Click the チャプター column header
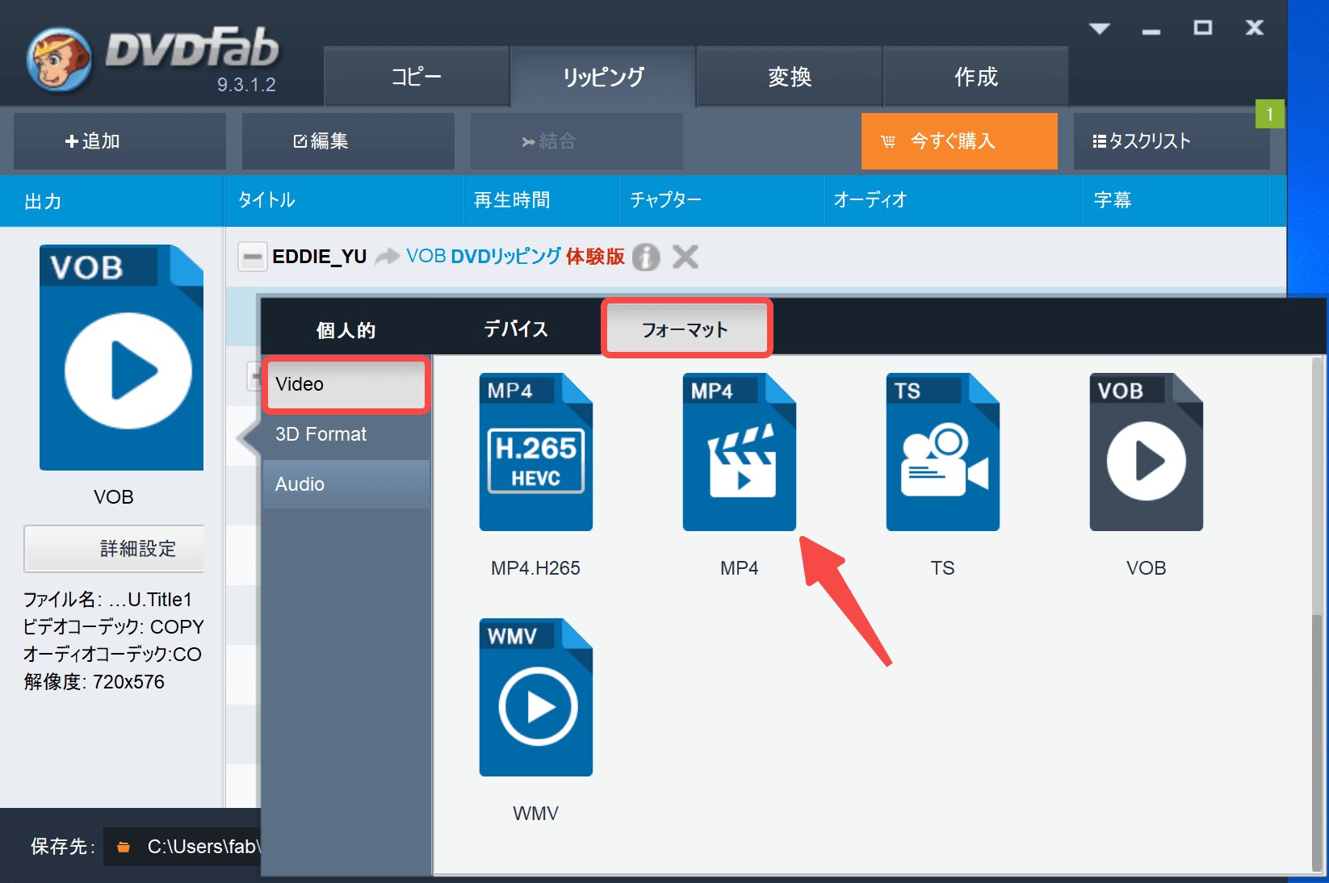This screenshot has width=1329, height=883. point(722,201)
